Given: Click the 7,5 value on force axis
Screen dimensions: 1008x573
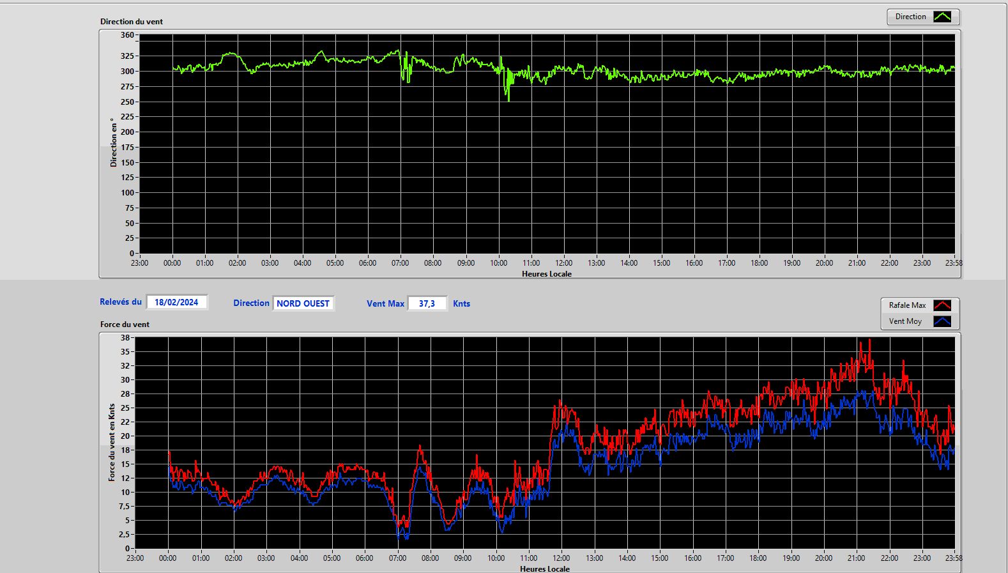Looking at the screenshot, I should 124,507.
